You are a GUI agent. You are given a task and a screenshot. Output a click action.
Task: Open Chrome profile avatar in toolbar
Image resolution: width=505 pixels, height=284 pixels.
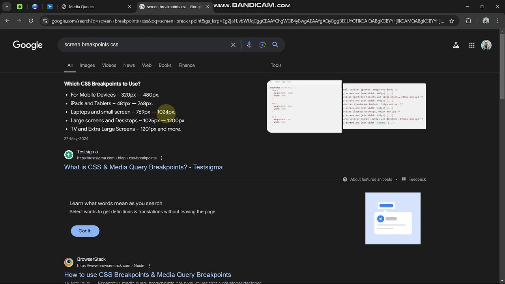point(486,21)
